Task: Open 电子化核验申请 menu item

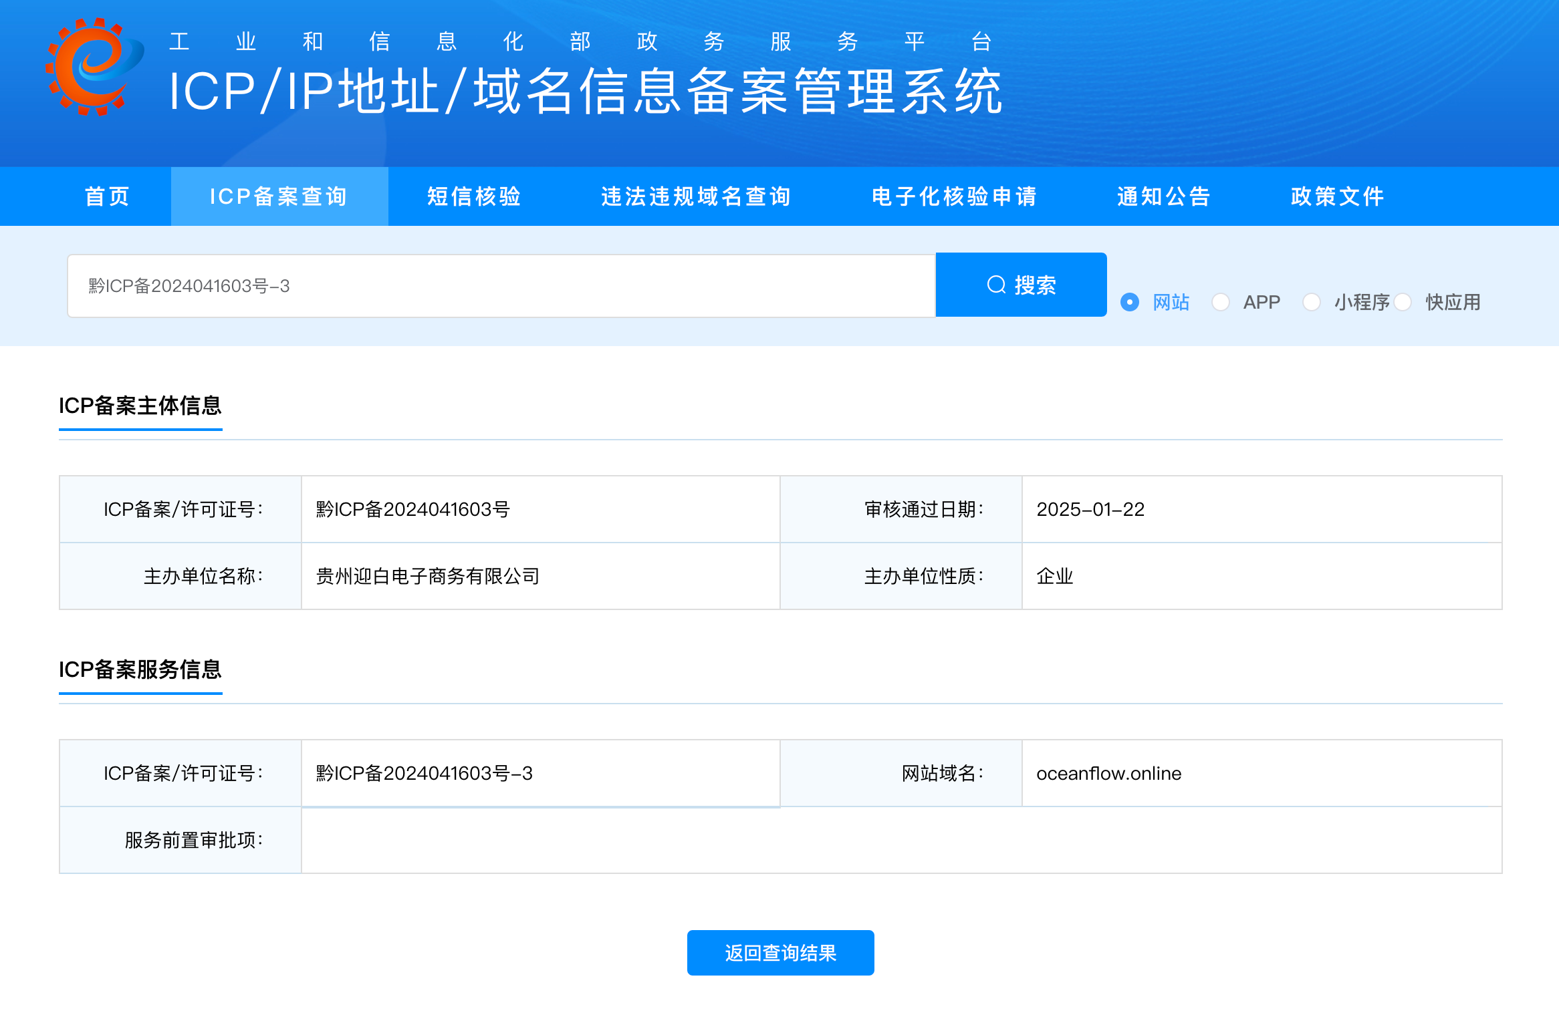Action: tap(954, 196)
